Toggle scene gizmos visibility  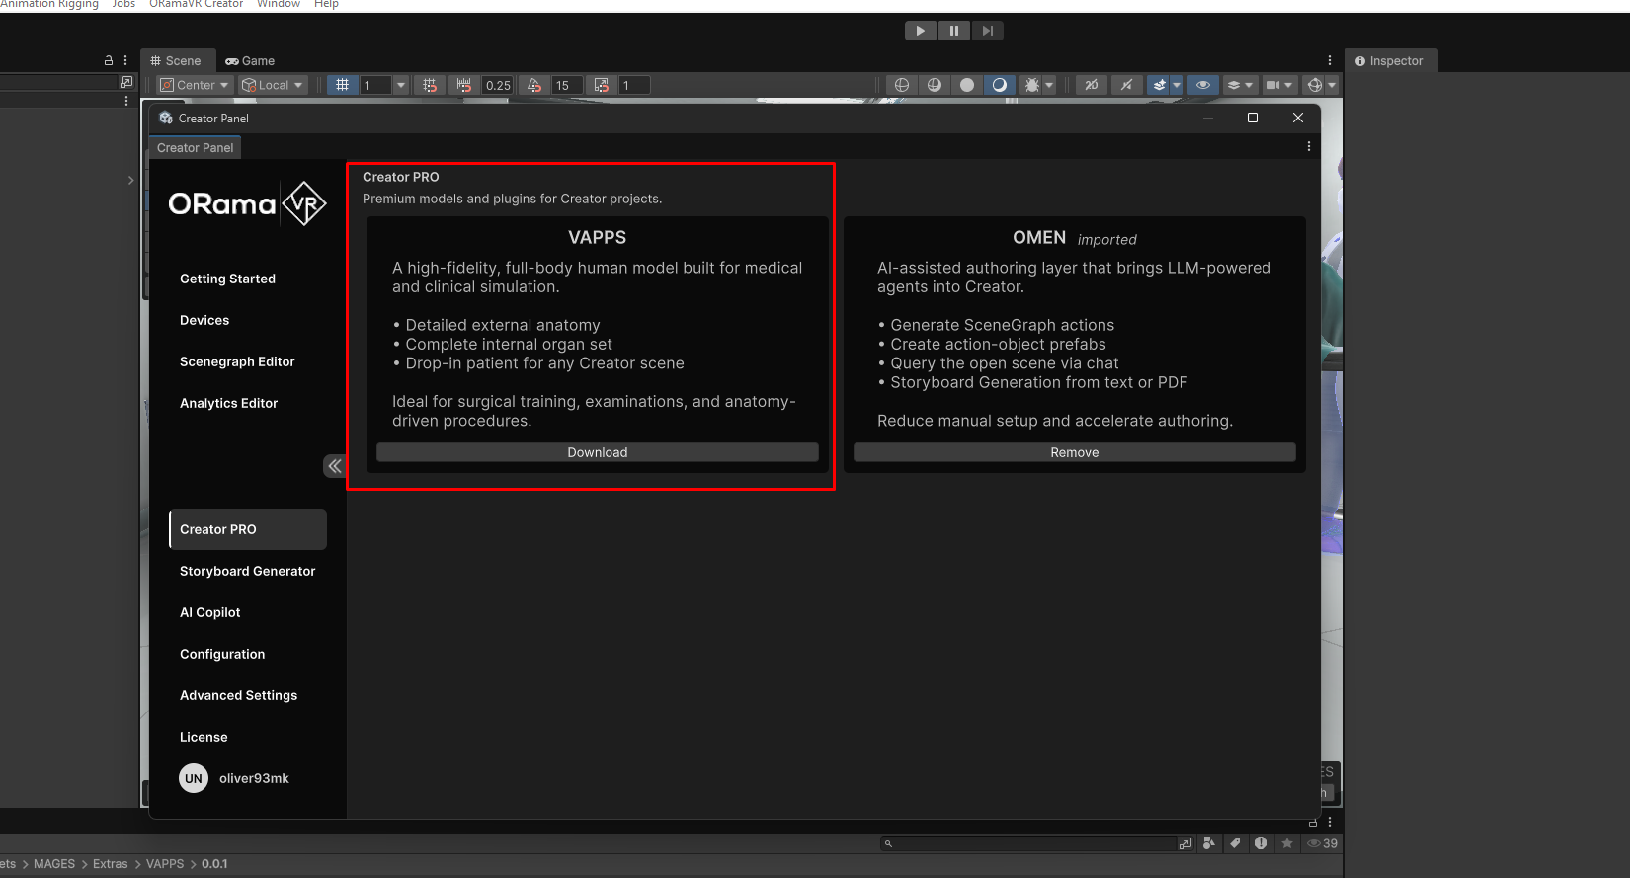[x=1314, y=85]
